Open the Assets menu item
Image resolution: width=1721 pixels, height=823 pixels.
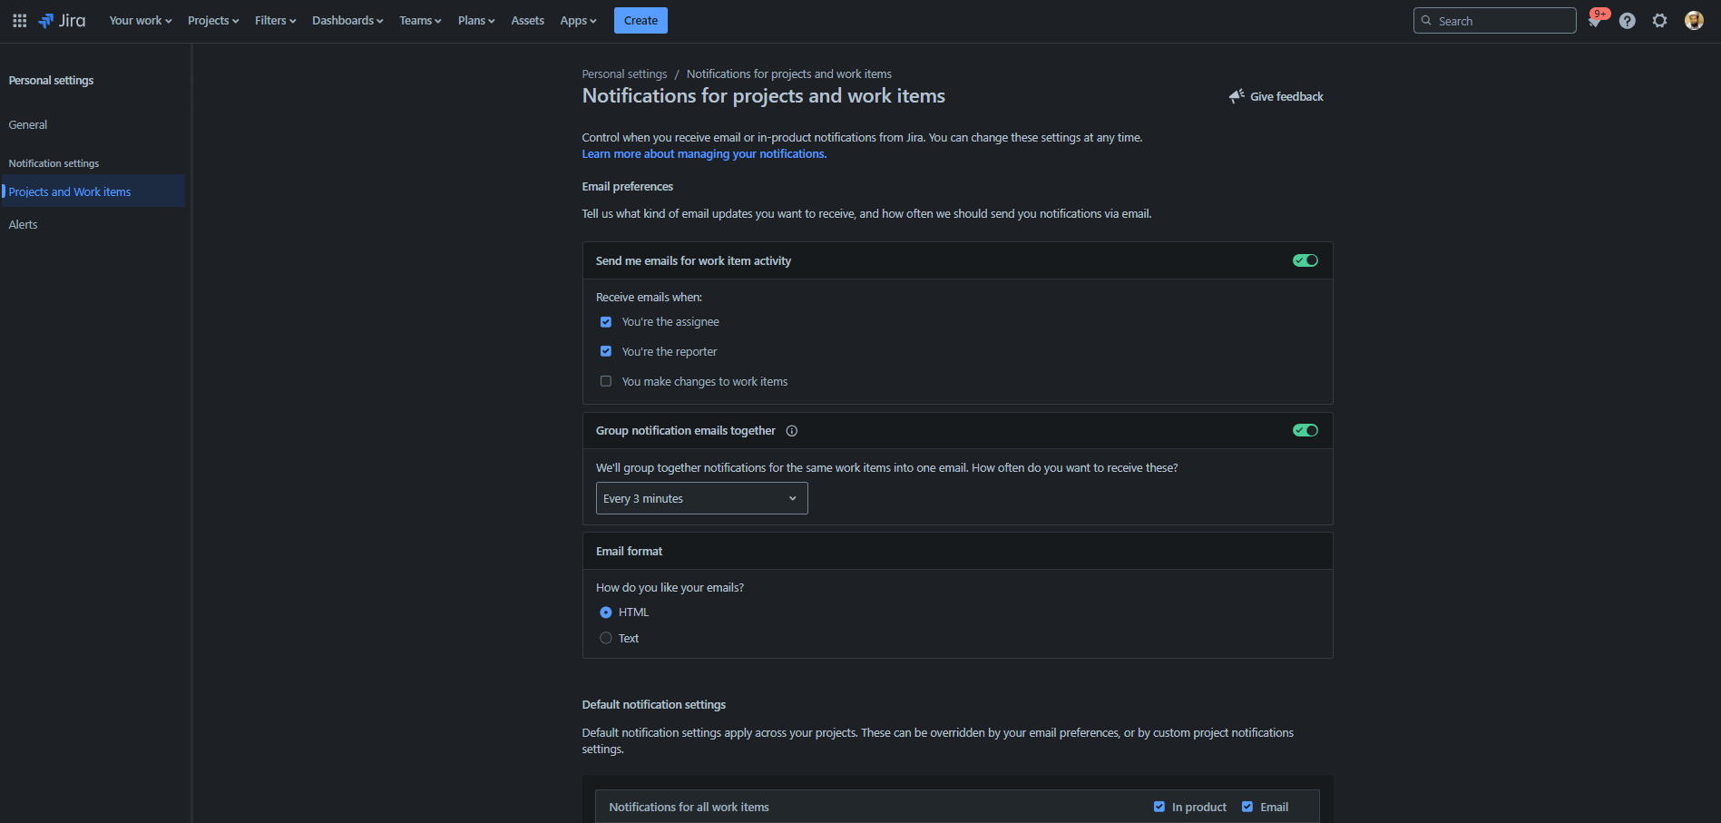527,21
